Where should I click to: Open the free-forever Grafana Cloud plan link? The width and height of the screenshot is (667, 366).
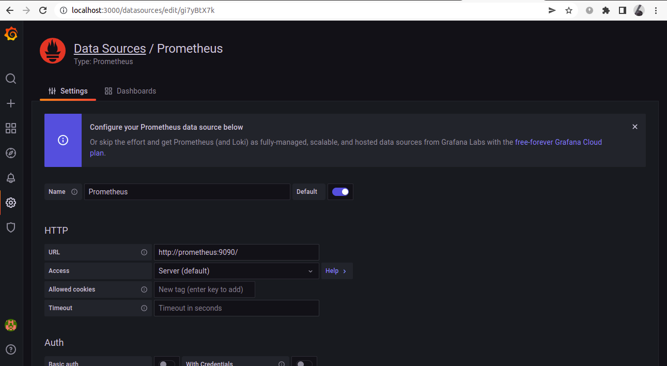[559, 142]
